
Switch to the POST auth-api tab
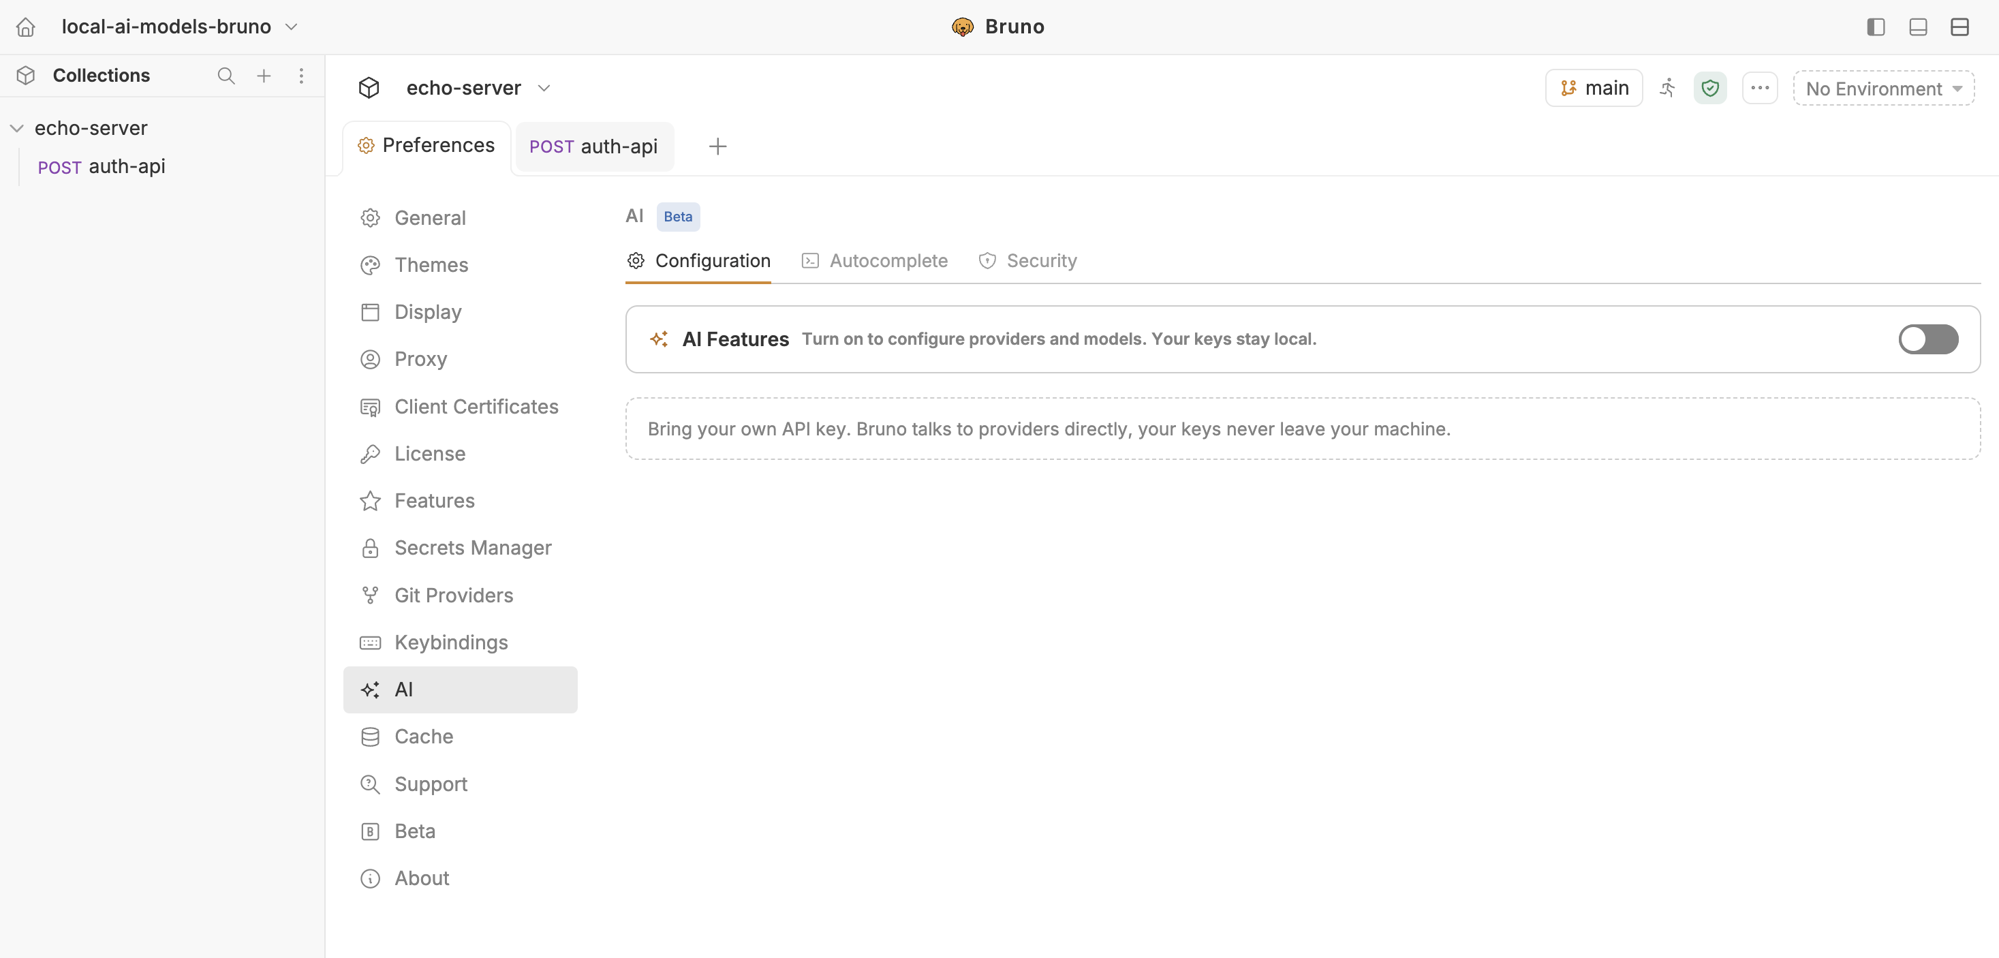[593, 146]
